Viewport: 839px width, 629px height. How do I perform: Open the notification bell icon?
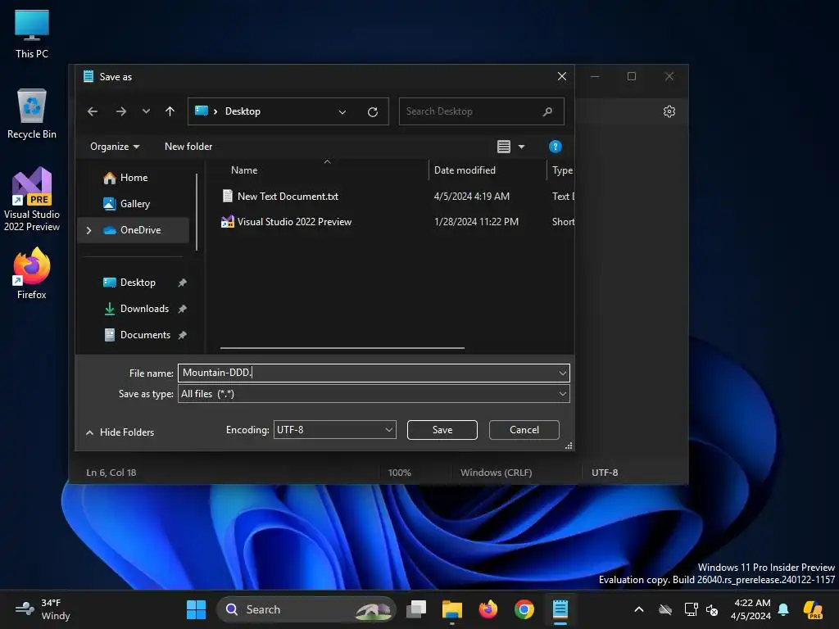(x=783, y=609)
